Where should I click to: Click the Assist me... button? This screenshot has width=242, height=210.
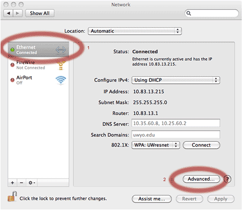tap(152, 199)
